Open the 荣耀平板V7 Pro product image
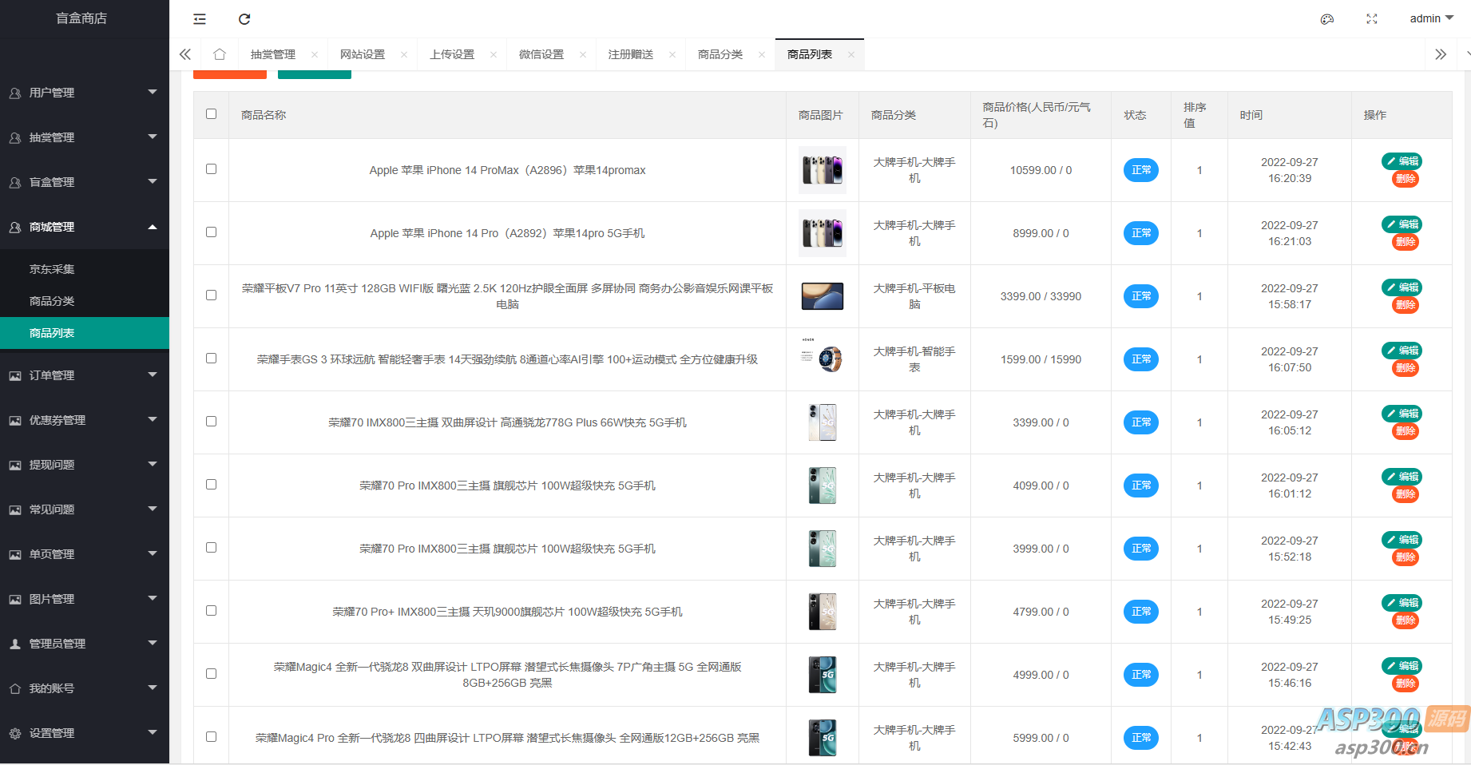 [x=823, y=296]
